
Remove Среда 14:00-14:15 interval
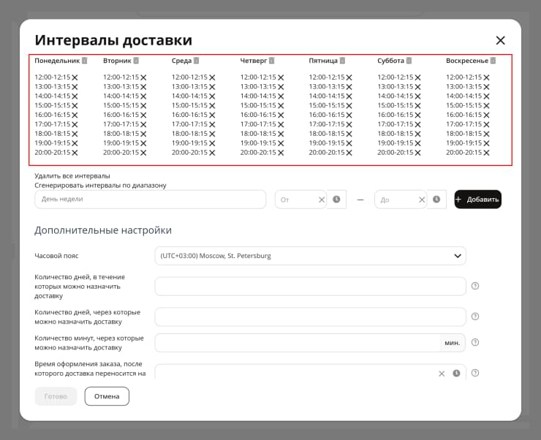(x=212, y=96)
